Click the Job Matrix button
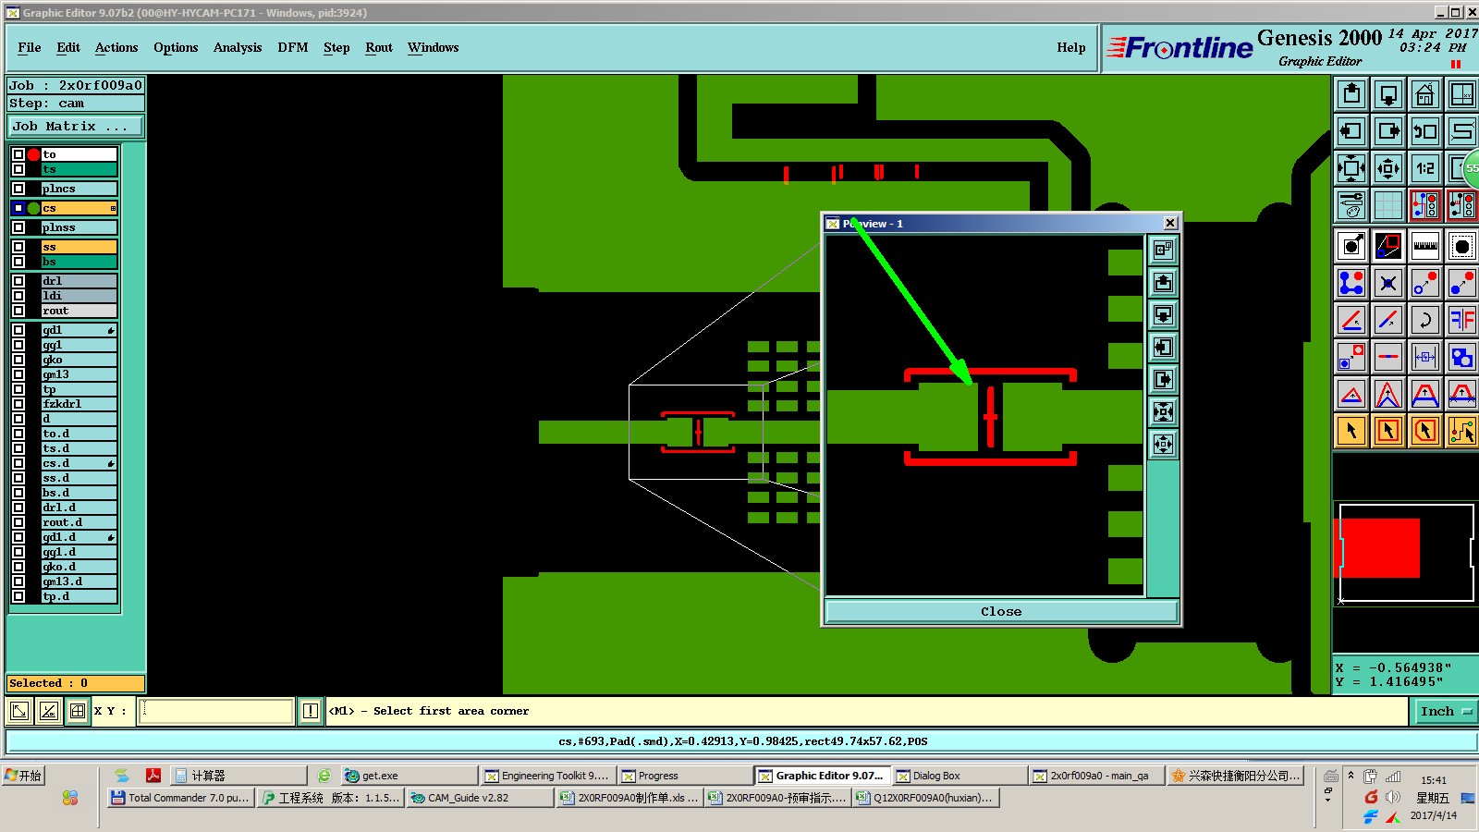Viewport: 1479px width, 832px height. 76,127
